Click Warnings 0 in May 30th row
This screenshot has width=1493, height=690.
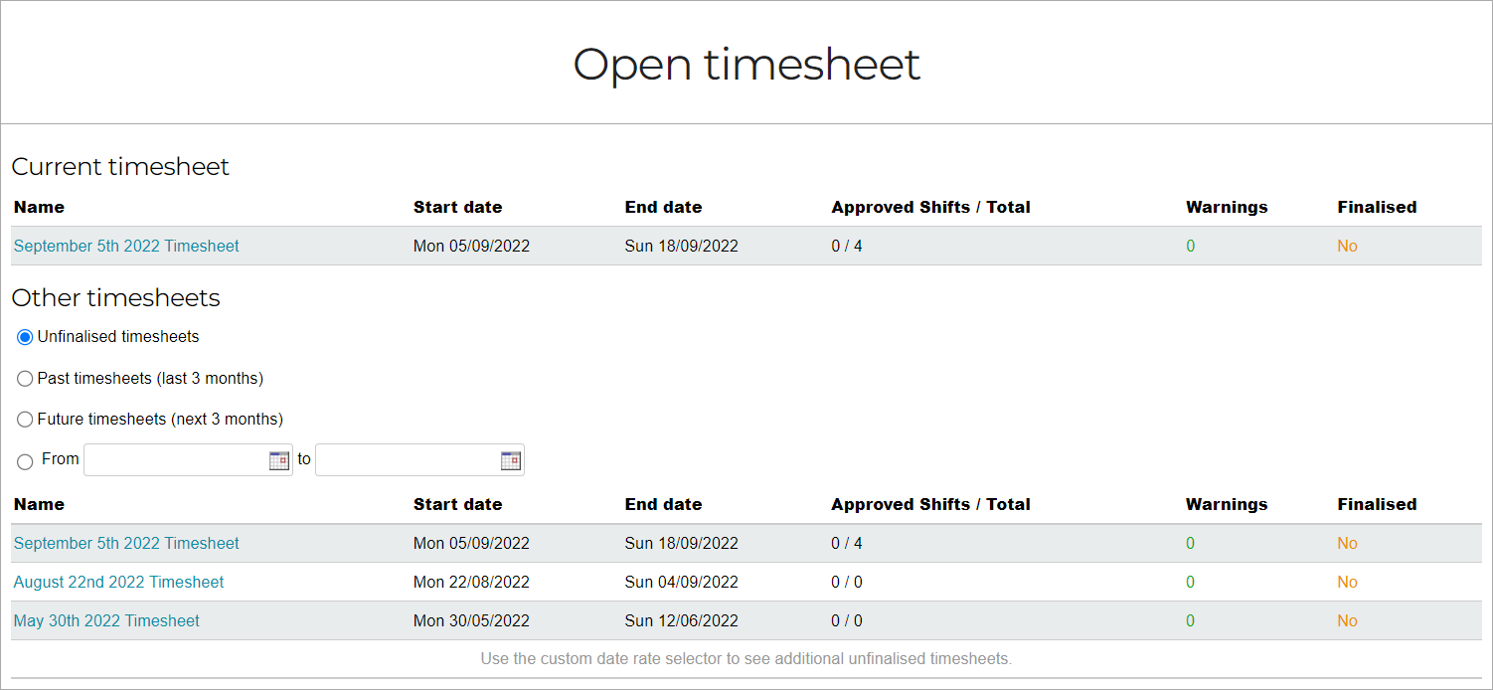point(1190,620)
